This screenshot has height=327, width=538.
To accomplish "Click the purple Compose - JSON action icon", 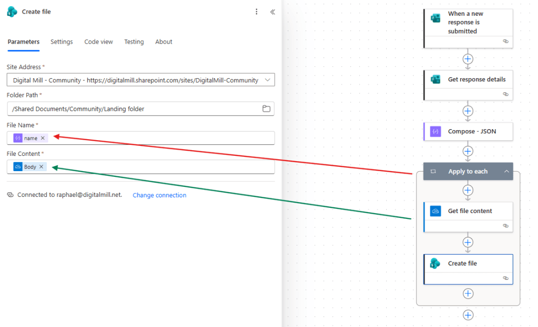I will coord(436,131).
